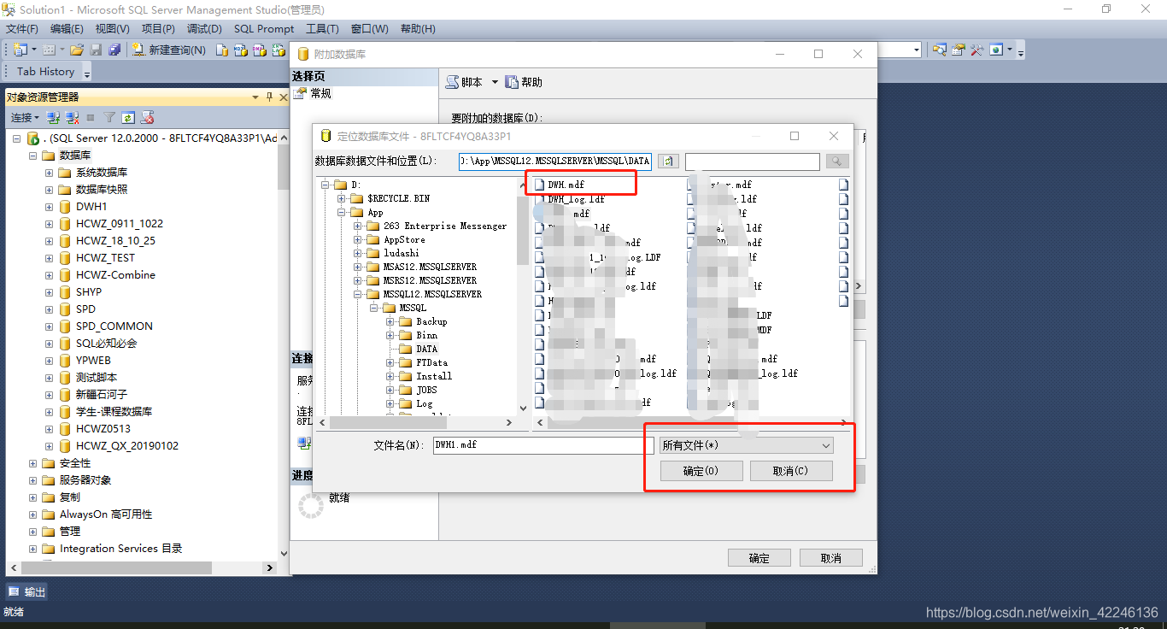Expand the $RECYCLE.BIN folder in file tree
Image resolution: width=1167 pixels, height=629 pixels.
point(341,198)
